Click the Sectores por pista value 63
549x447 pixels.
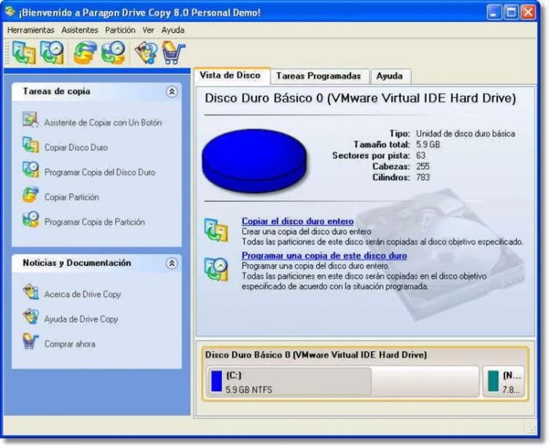[421, 155]
